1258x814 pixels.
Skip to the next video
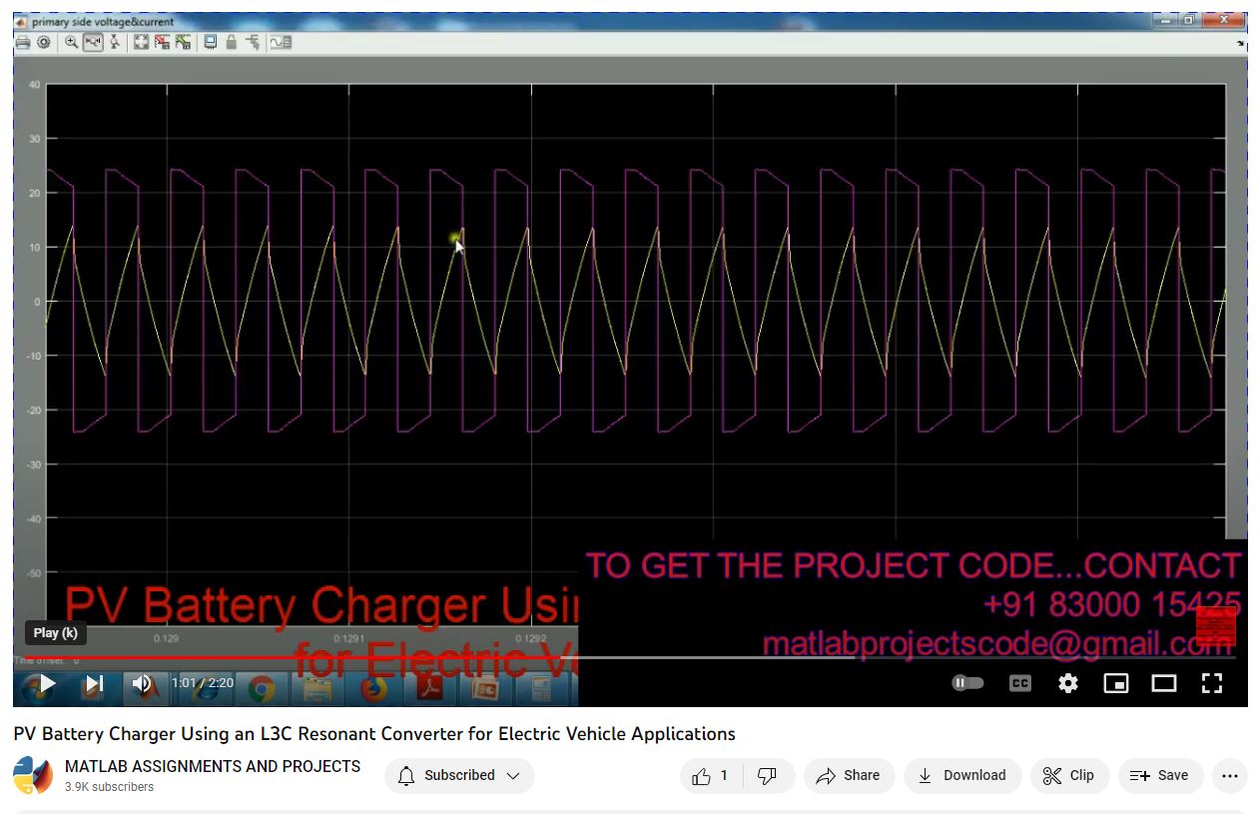click(94, 684)
